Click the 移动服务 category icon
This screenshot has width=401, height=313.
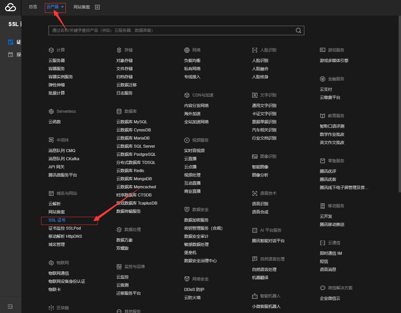tap(323, 206)
